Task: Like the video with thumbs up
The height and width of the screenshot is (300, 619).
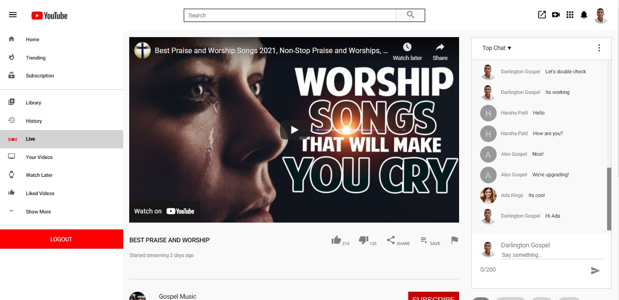Action: pos(336,240)
